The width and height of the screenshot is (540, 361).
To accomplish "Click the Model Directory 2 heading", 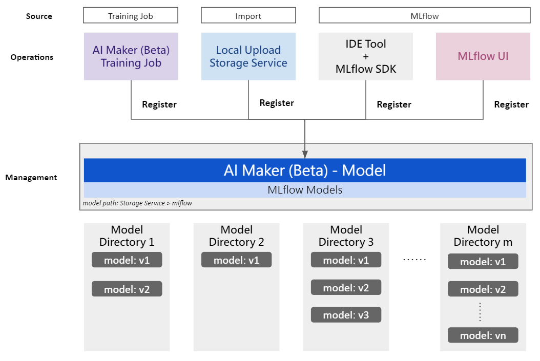I will [237, 236].
